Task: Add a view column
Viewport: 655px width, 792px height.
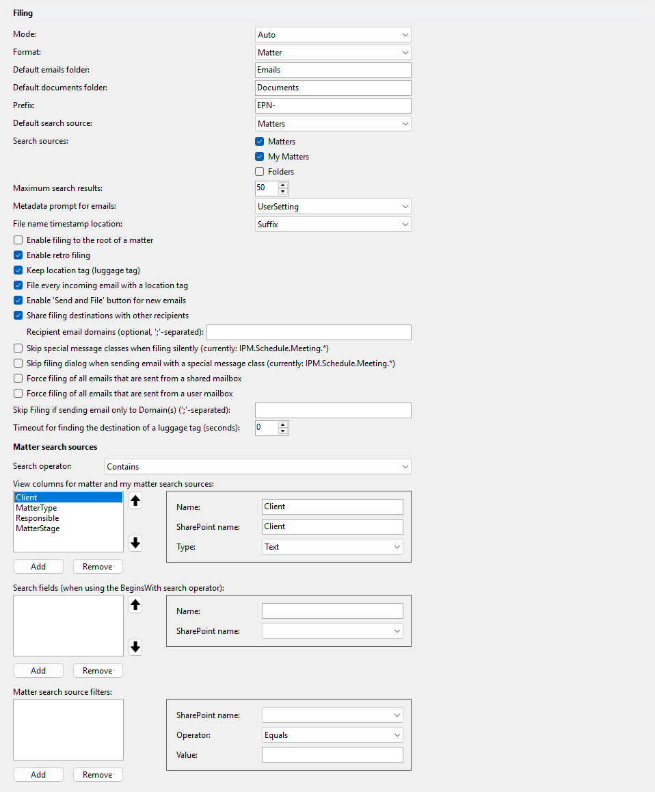Action: pyautogui.click(x=38, y=567)
